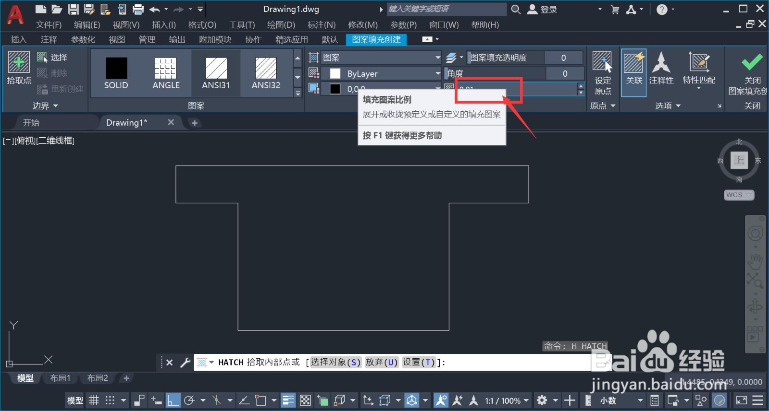The image size is (769, 411).
Task: Toggle the Annotative (注释性) hatch option
Action: point(661,69)
